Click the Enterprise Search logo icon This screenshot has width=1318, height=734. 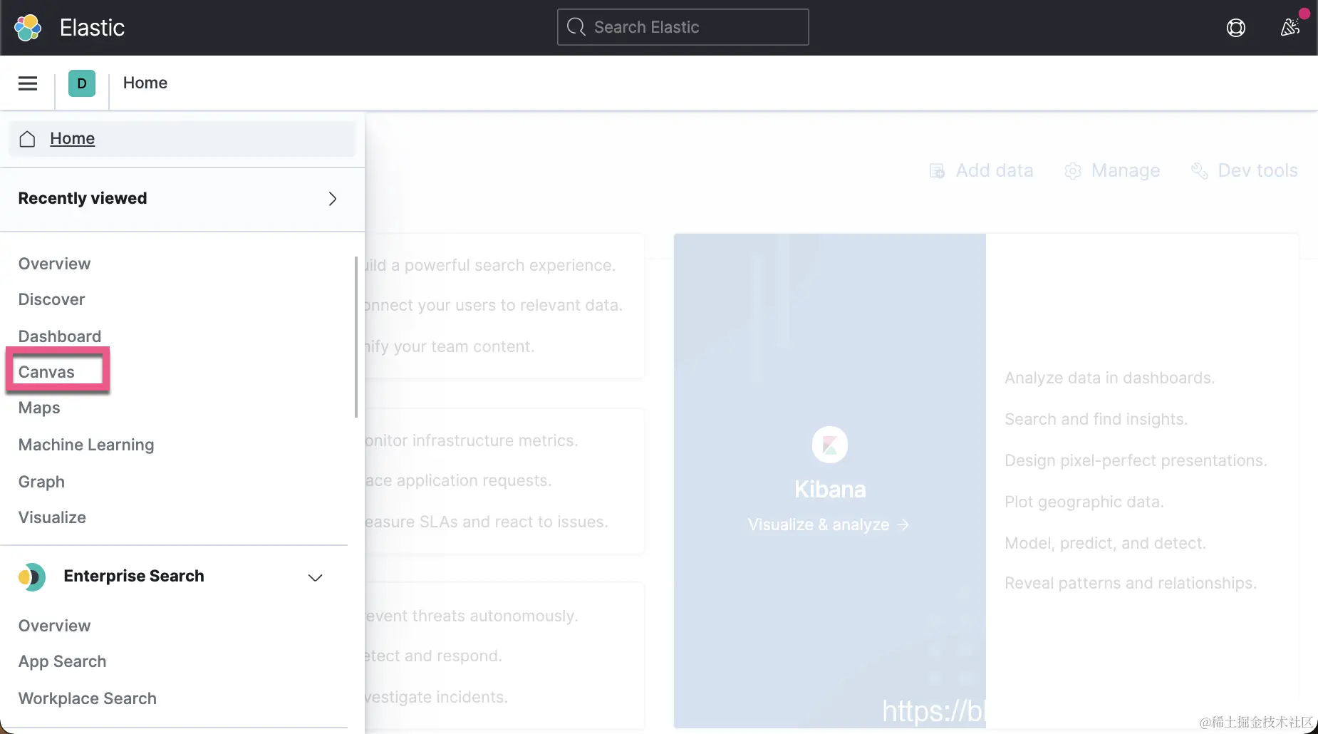pyautogui.click(x=32, y=577)
